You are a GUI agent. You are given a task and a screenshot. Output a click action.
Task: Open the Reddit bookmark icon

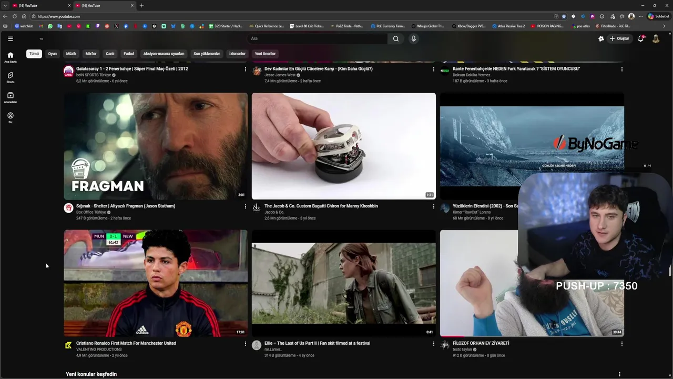click(107, 26)
